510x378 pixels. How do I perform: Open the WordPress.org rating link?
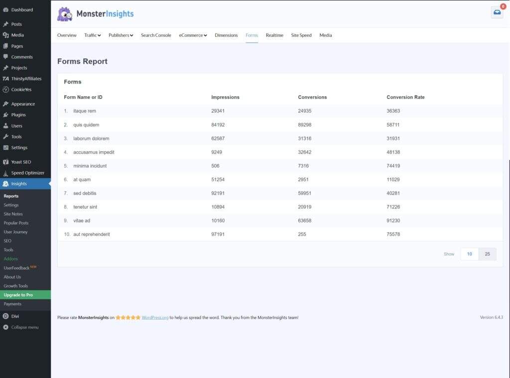click(x=155, y=317)
